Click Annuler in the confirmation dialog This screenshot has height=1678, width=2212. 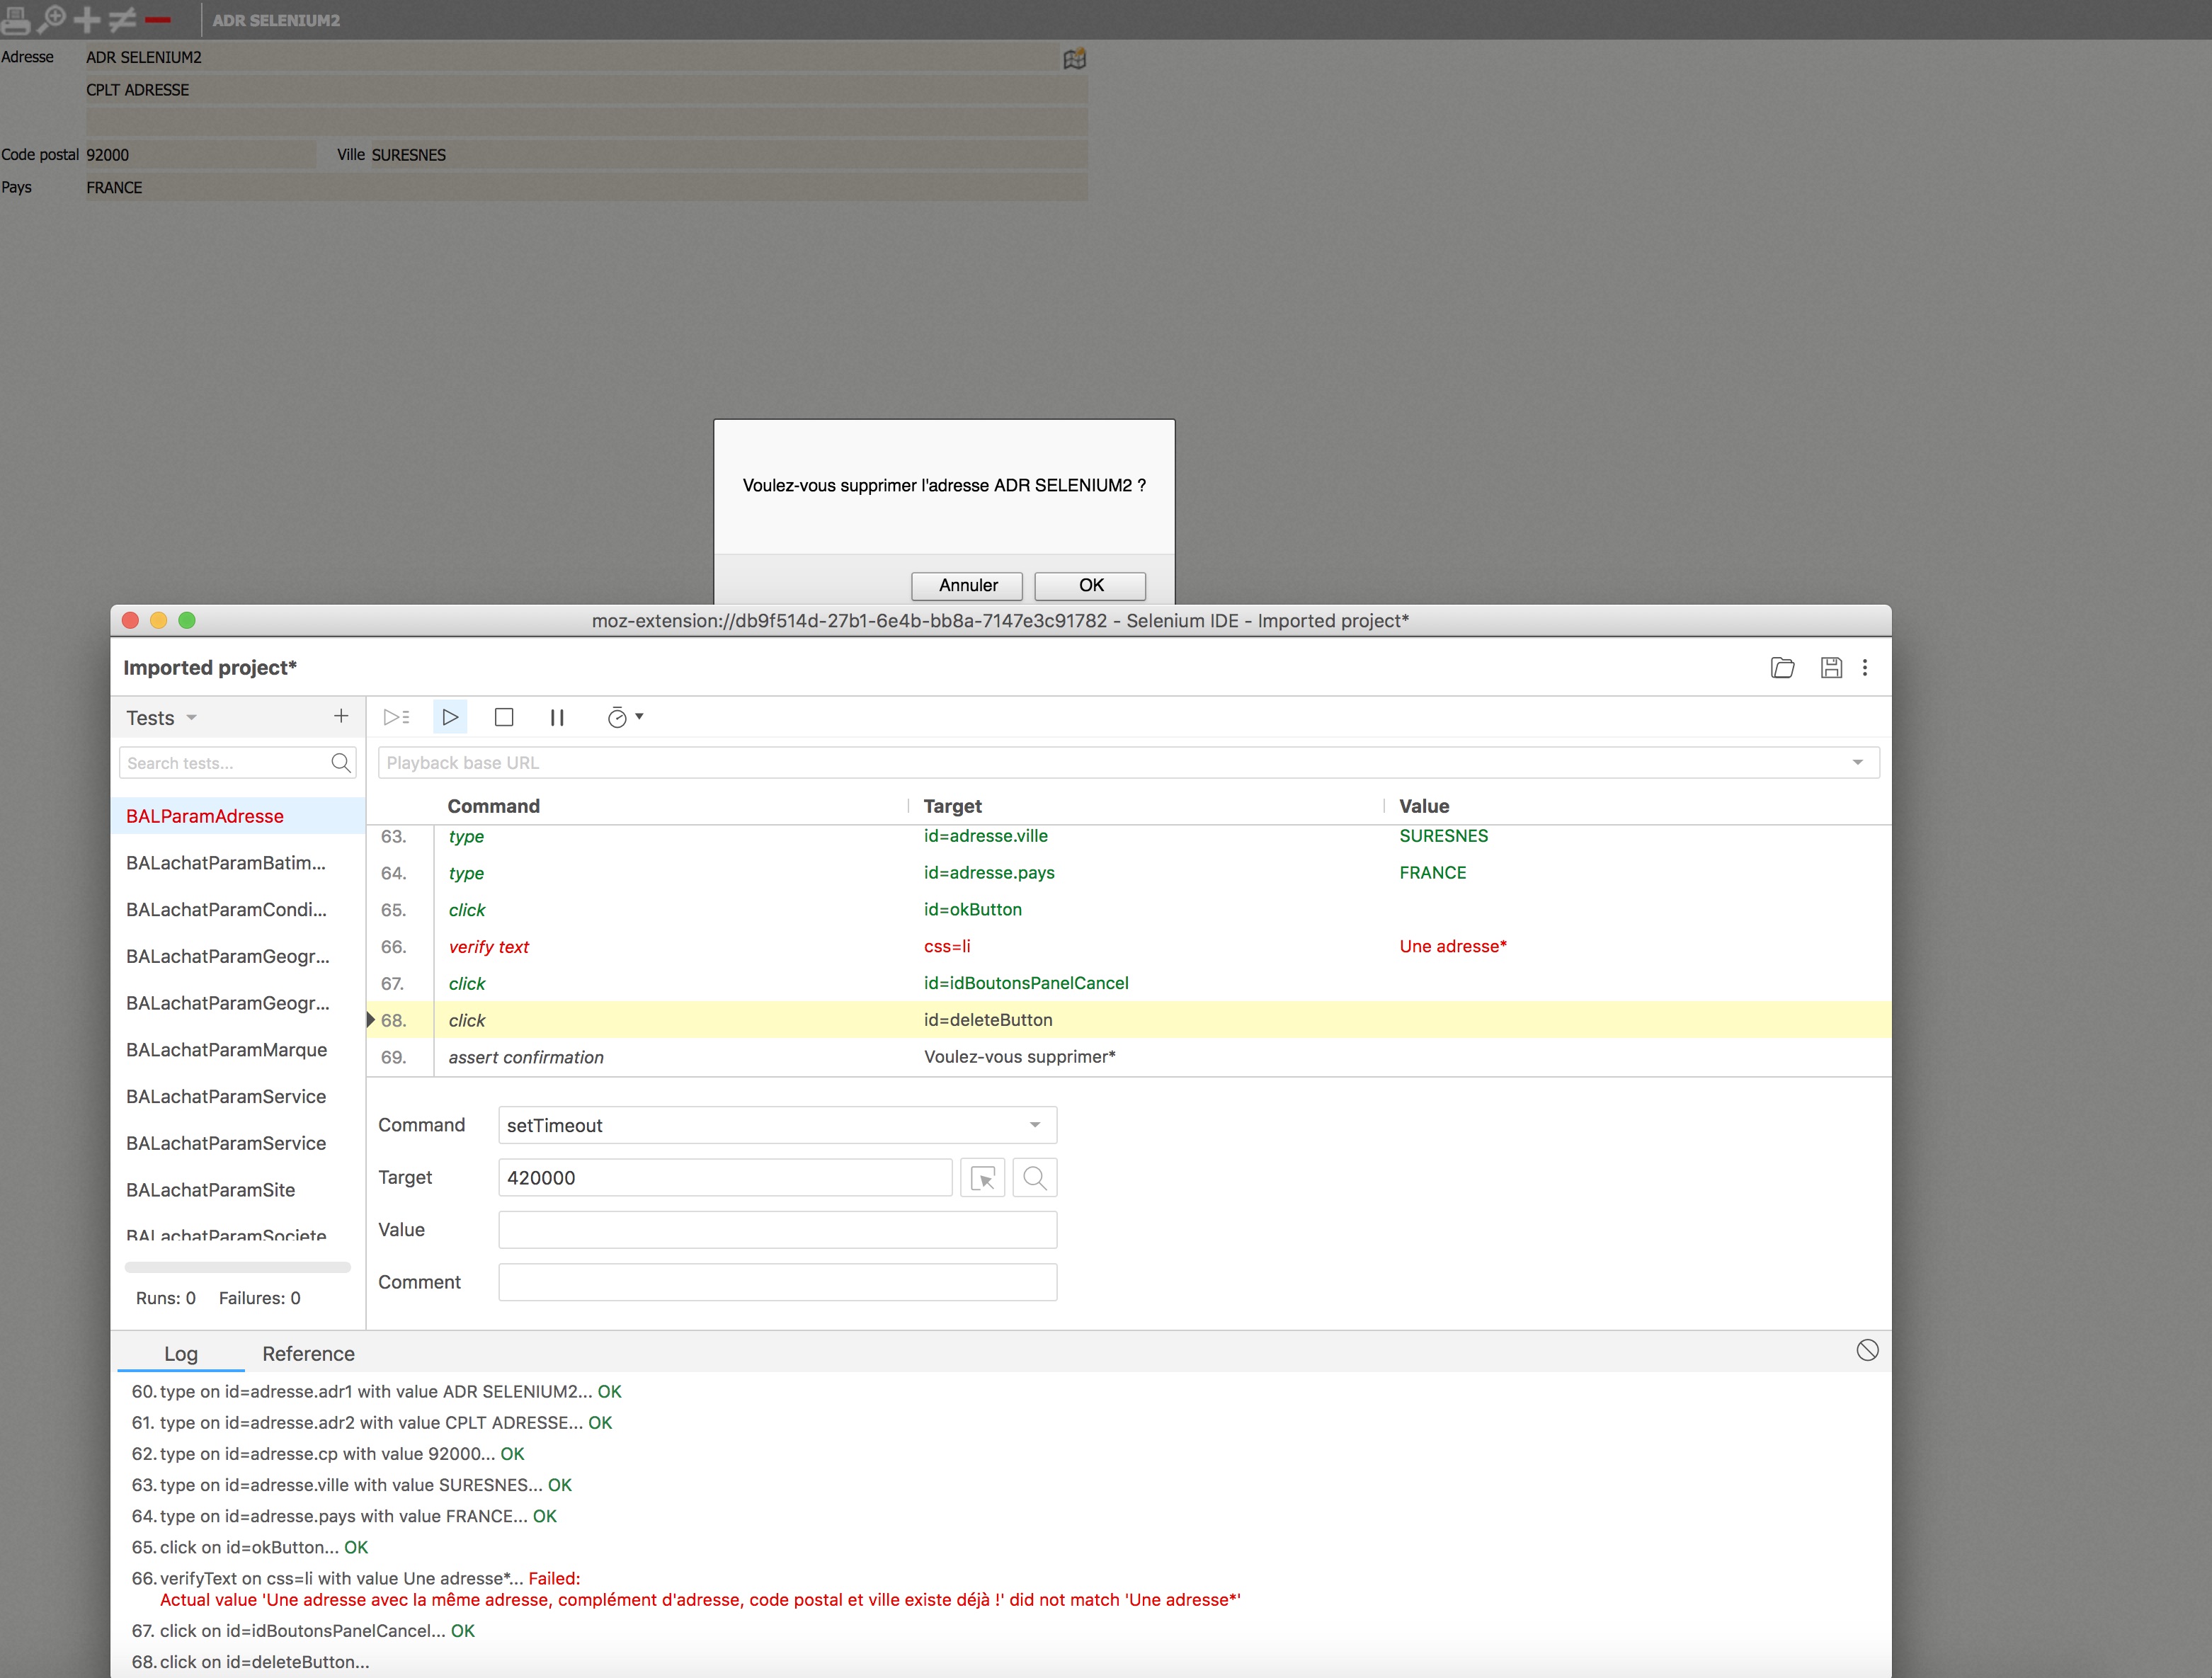click(966, 585)
